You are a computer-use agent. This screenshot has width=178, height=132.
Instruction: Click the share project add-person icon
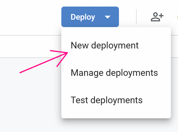[x=157, y=17]
